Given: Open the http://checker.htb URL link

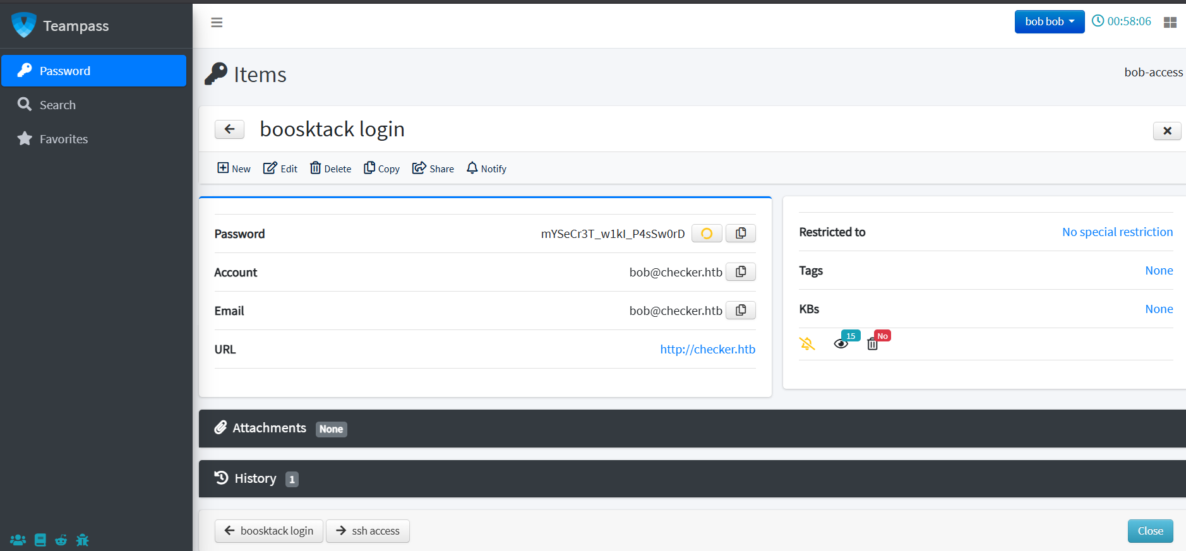Looking at the screenshot, I should 707,349.
